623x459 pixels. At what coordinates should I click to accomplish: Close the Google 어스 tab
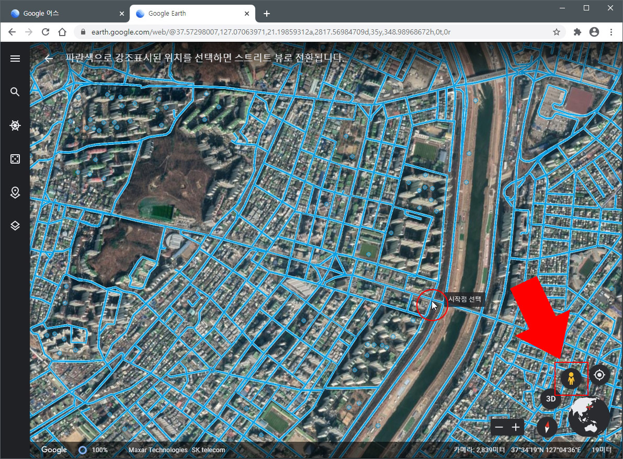[121, 14]
